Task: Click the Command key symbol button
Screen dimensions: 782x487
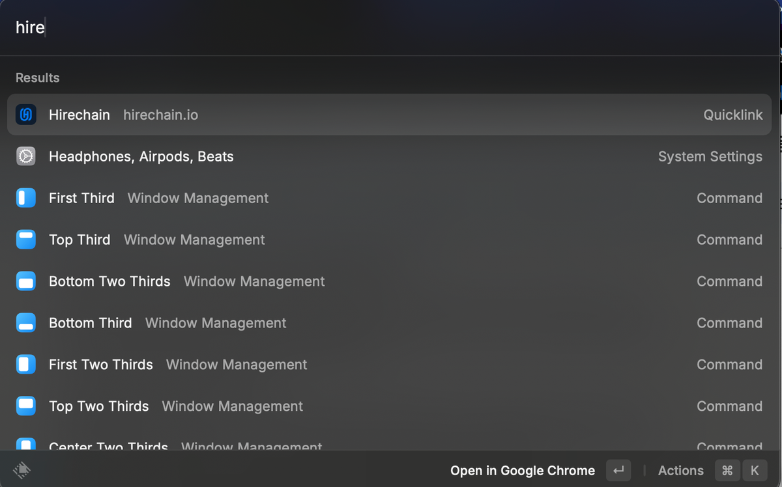Action: click(727, 471)
